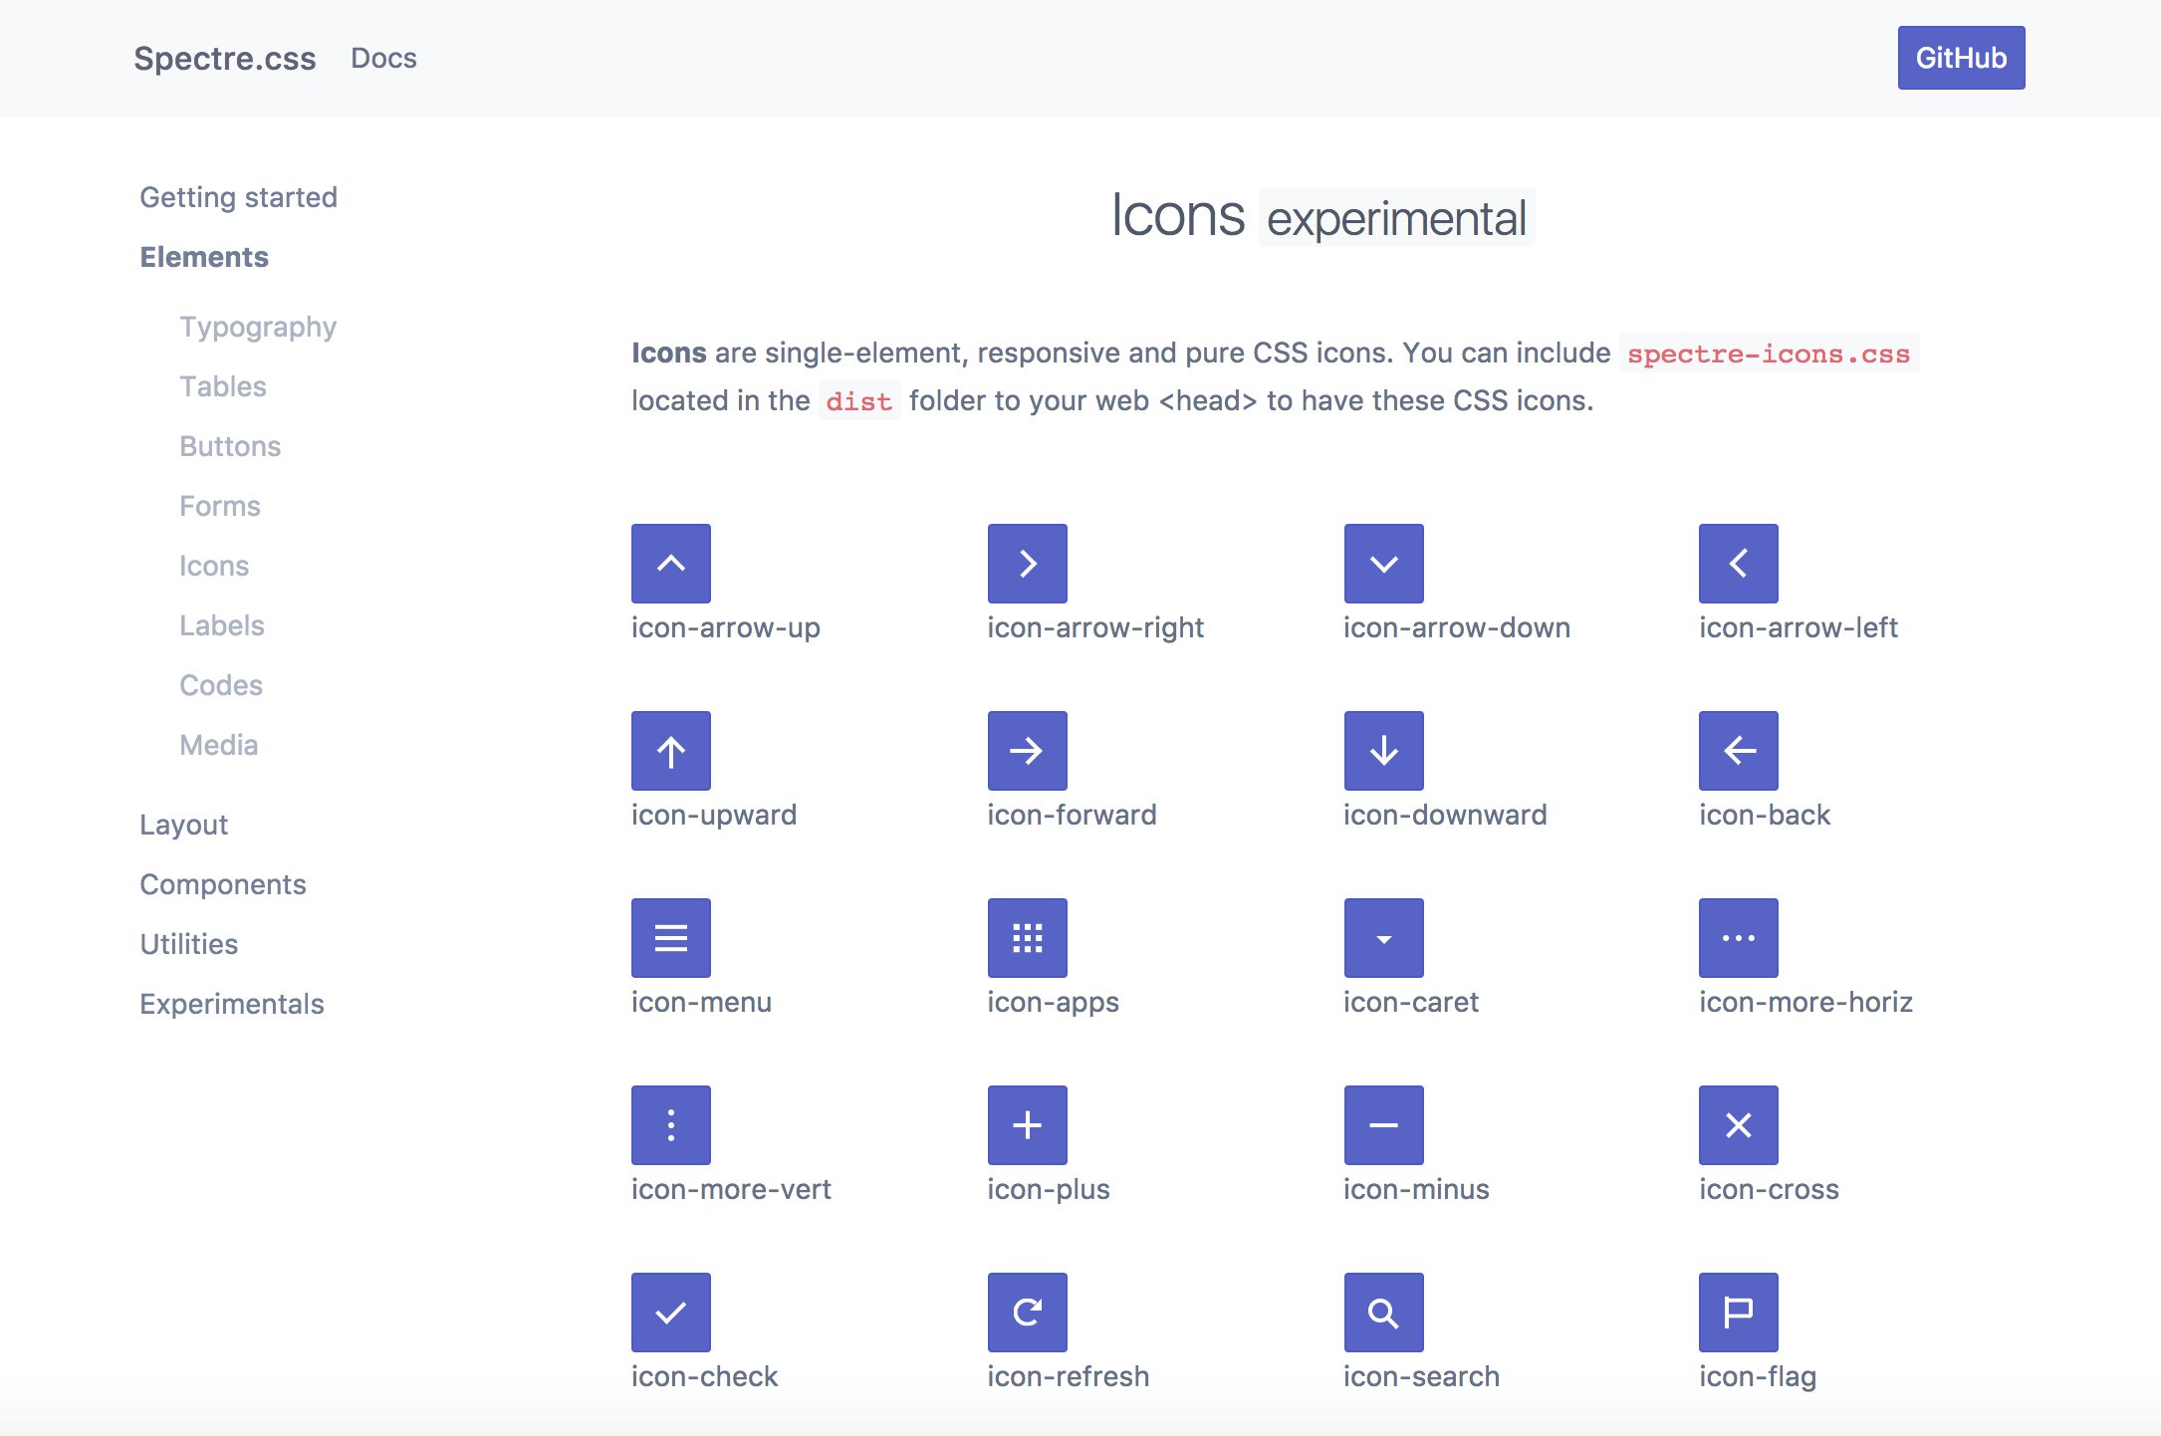Click the 'icon-more-vert' text label

731,1189
